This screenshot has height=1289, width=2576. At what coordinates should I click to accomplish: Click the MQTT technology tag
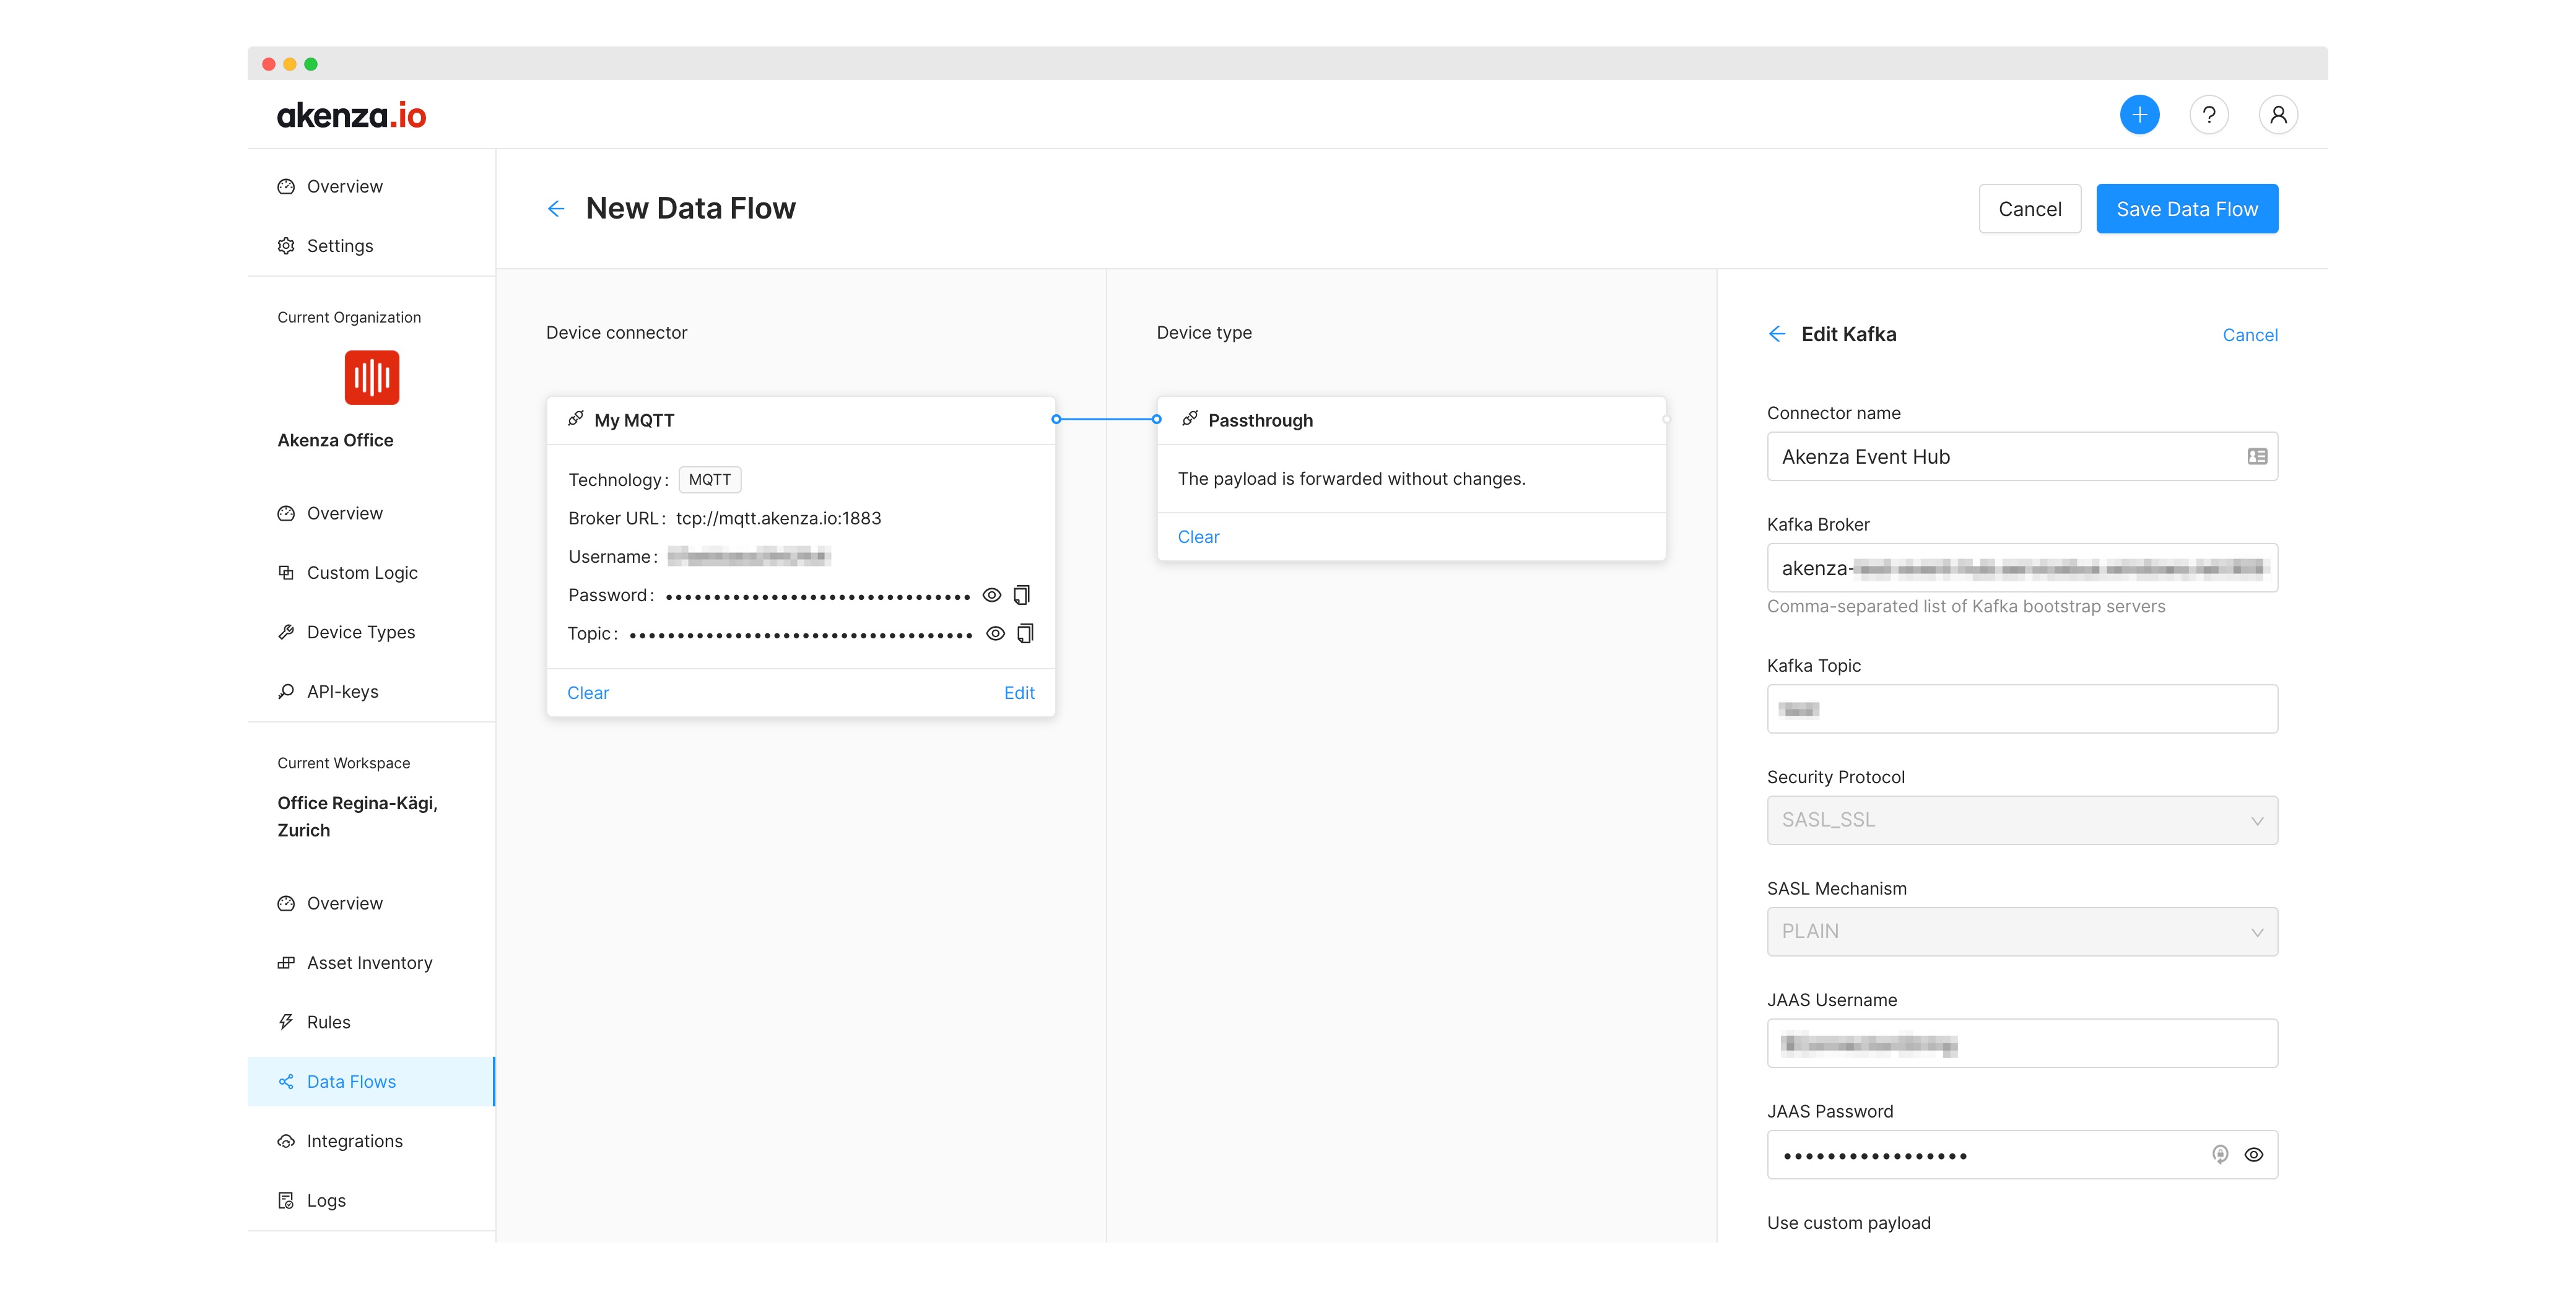pos(709,479)
